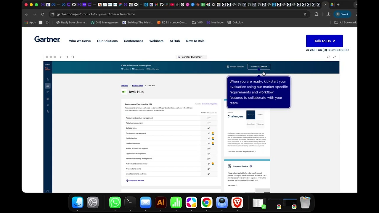
Task: Click the Kwik Hub logo icon
Action: click(x=124, y=92)
